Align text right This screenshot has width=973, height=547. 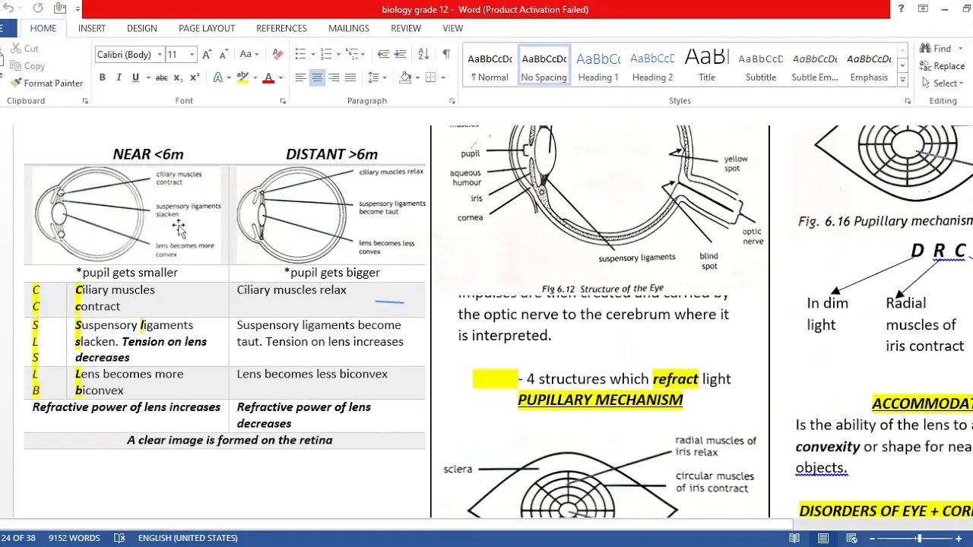(x=334, y=77)
